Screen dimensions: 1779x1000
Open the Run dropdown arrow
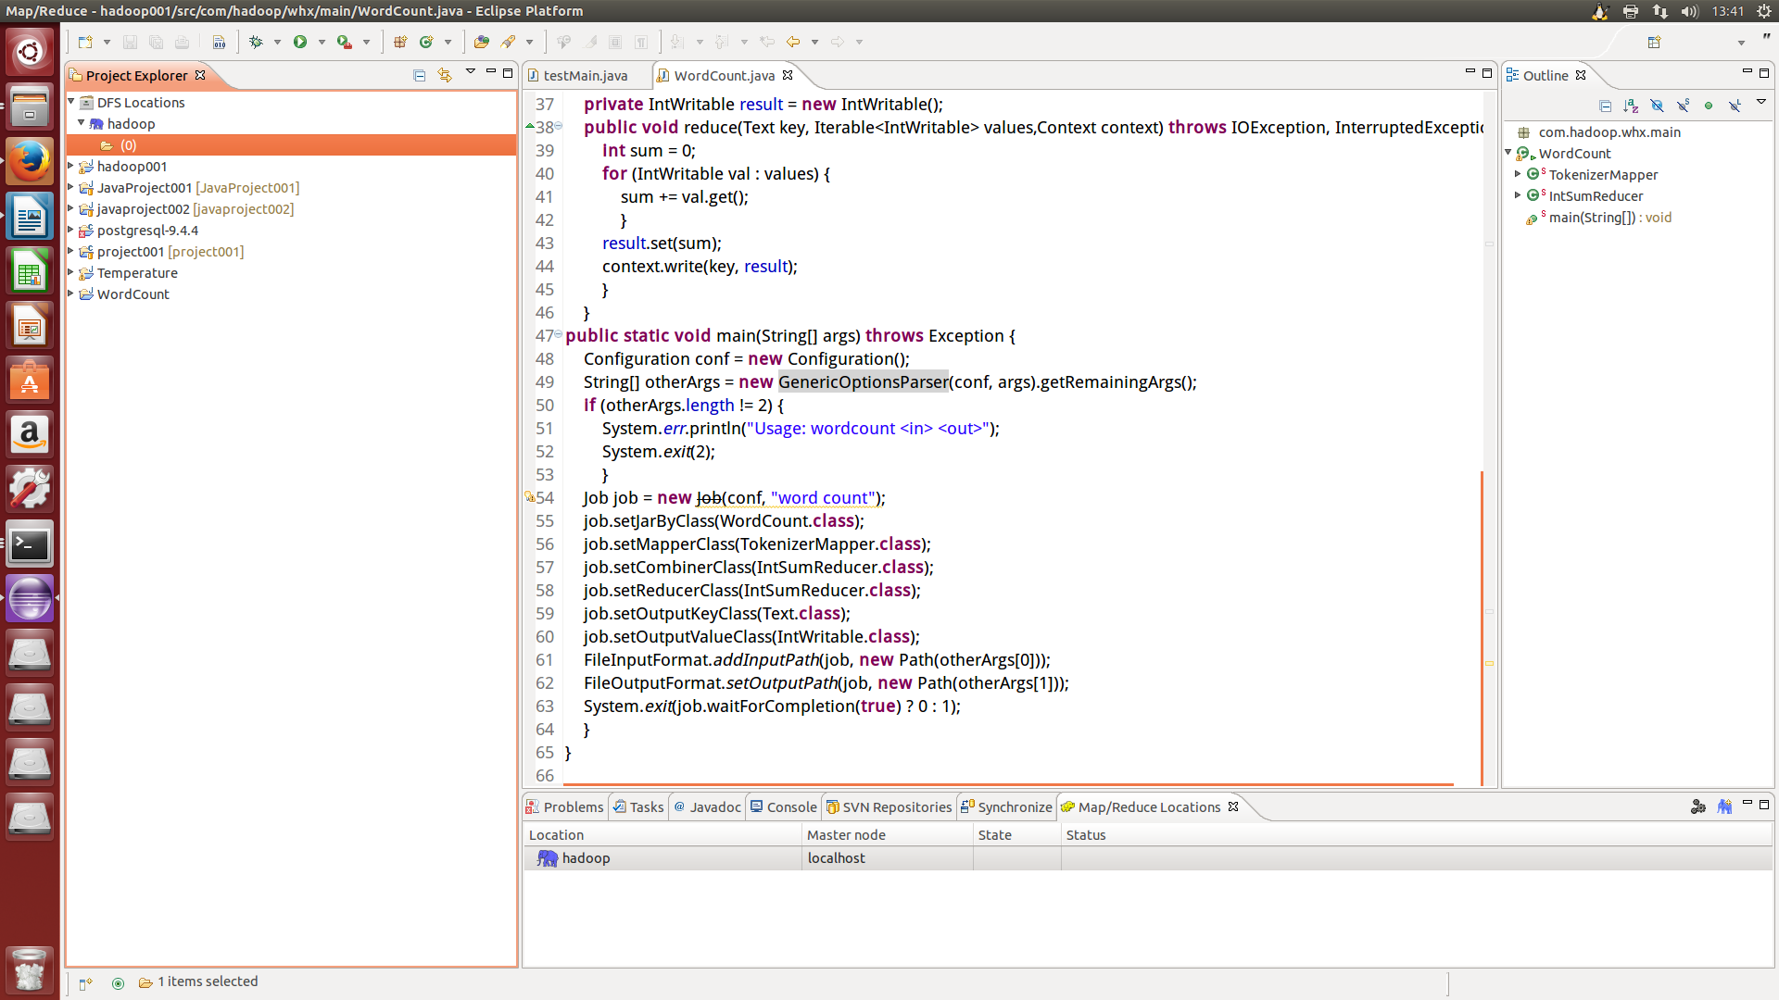click(x=322, y=42)
